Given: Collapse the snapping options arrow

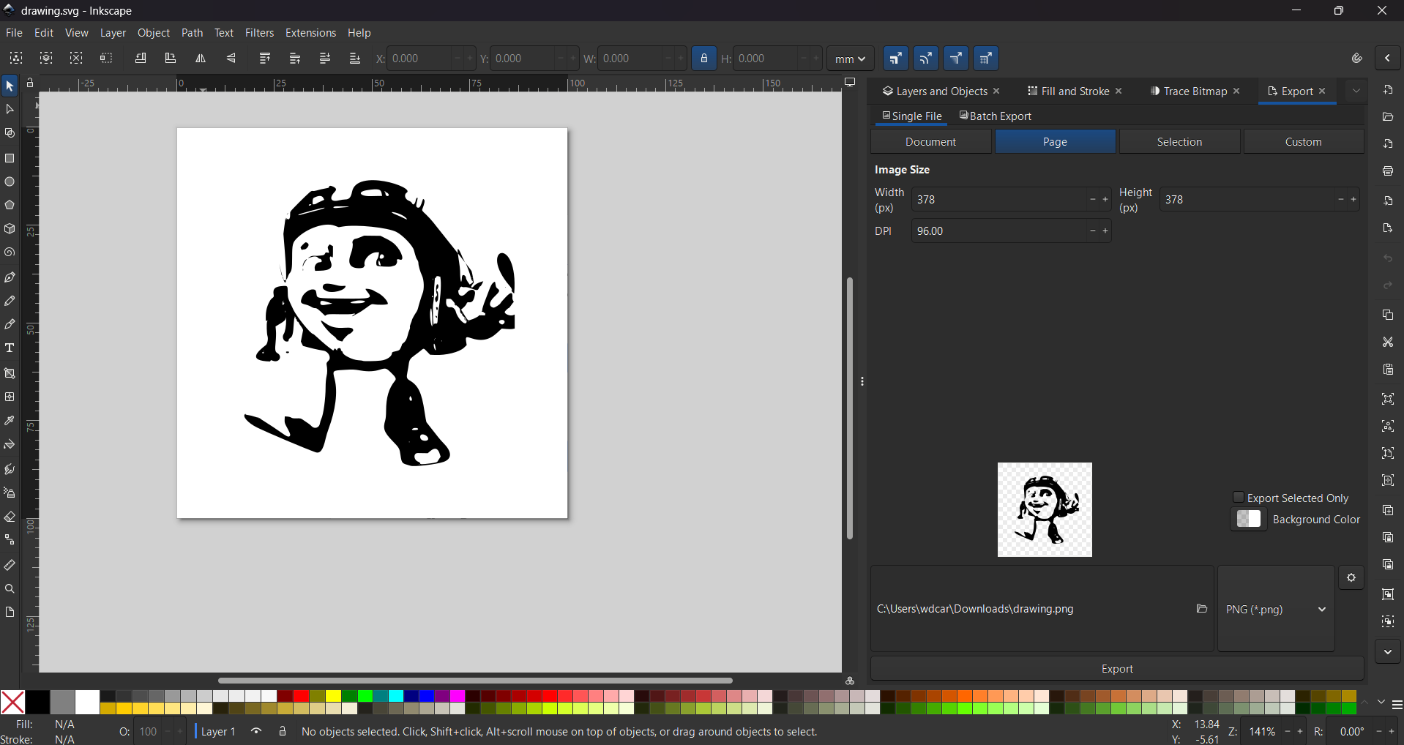Looking at the screenshot, I should tap(1388, 59).
